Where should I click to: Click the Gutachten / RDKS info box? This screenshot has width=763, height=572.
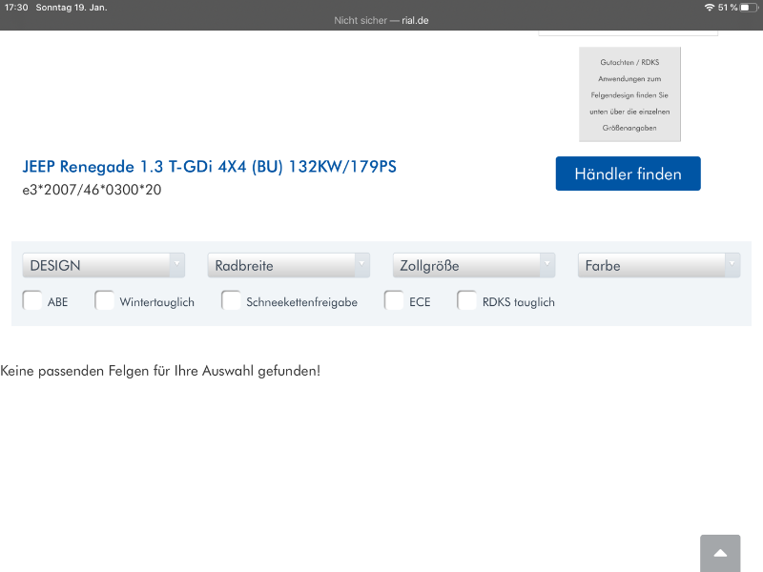coord(629,93)
